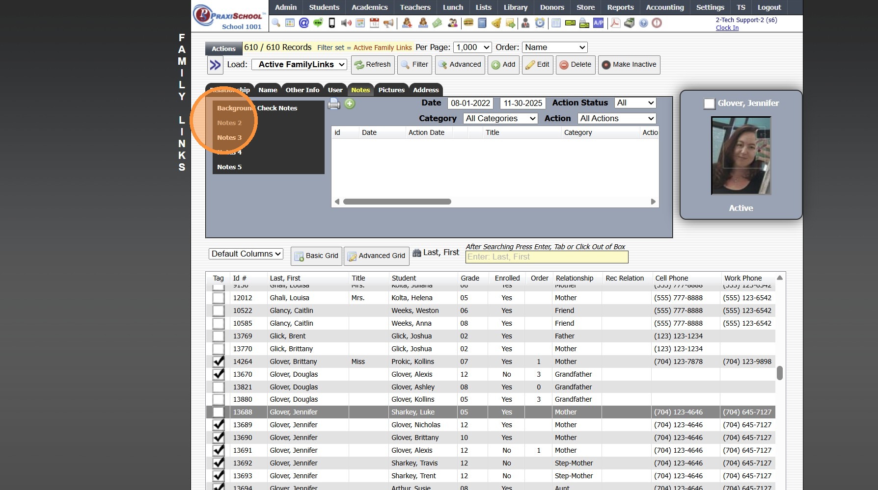Toggle the checkbox beside Glover, Jennifer photo header

(x=709, y=103)
